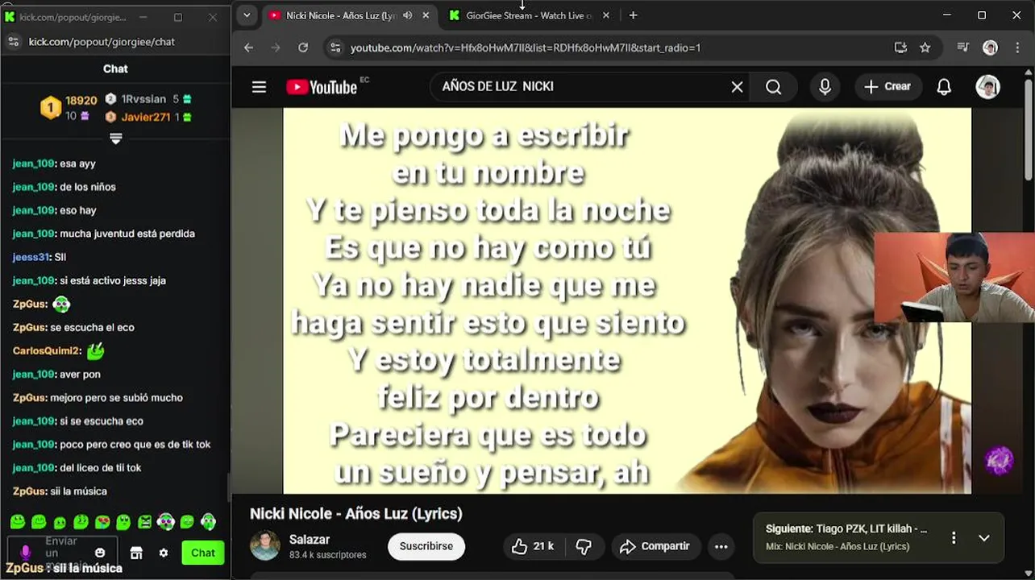Share the video via Compartir
The image size is (1035, 580).
[655, 546]
